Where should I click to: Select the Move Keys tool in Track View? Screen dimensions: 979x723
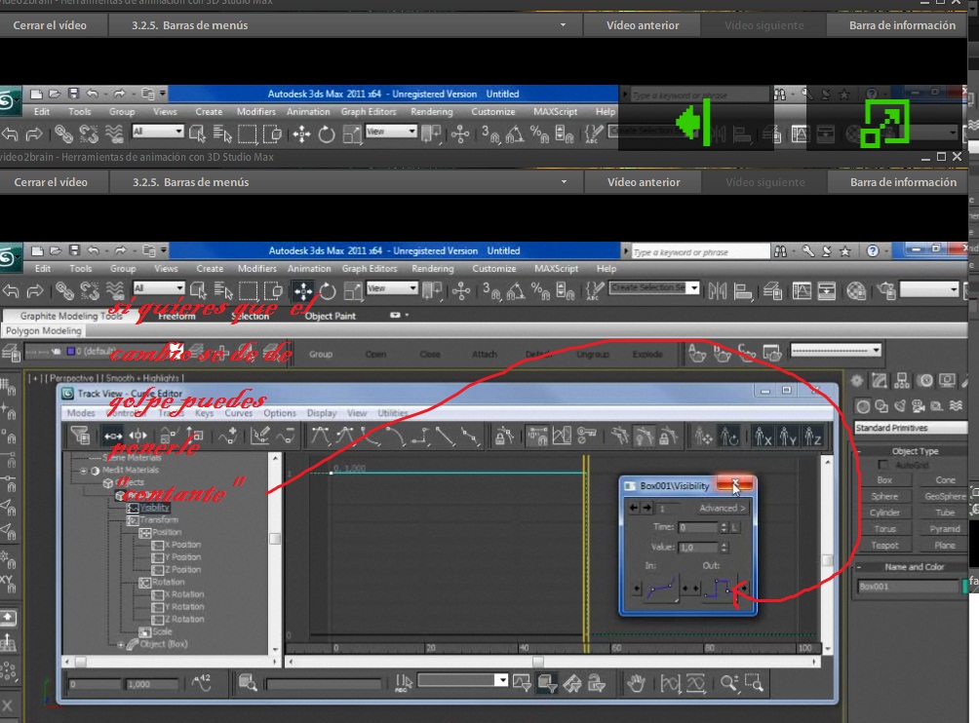[x=113, y=436]
